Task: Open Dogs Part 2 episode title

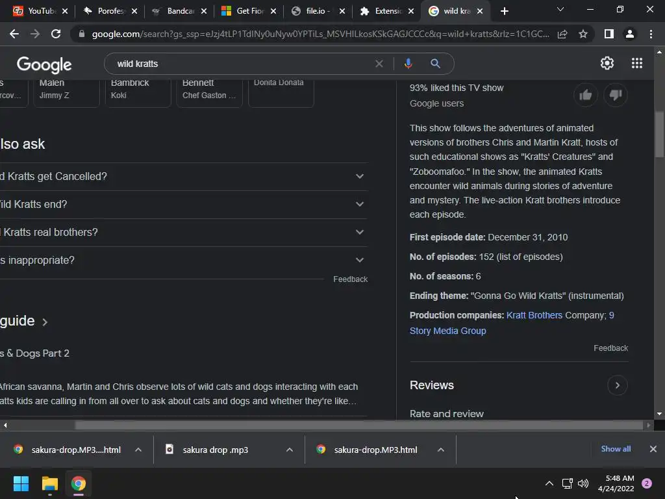Action: click(x=35, y=353)
